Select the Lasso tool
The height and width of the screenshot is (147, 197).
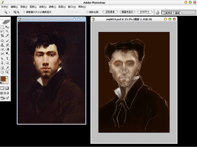pos(2,31)
